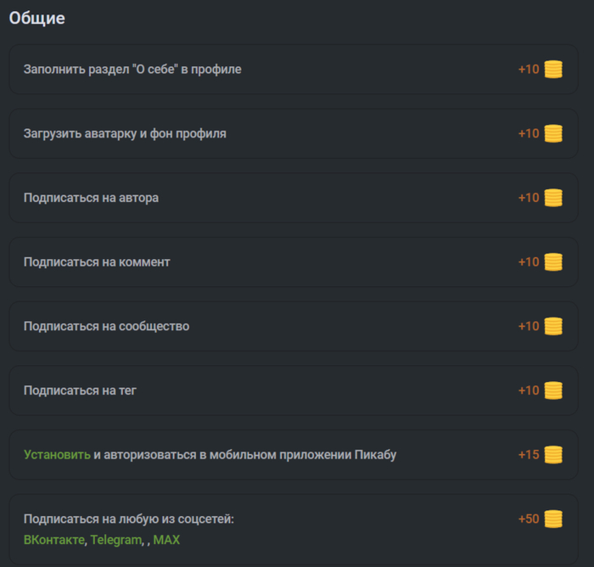
Task: Select "Загрузить аватарку и фон профиля" task
Action: tap(125, 134)
